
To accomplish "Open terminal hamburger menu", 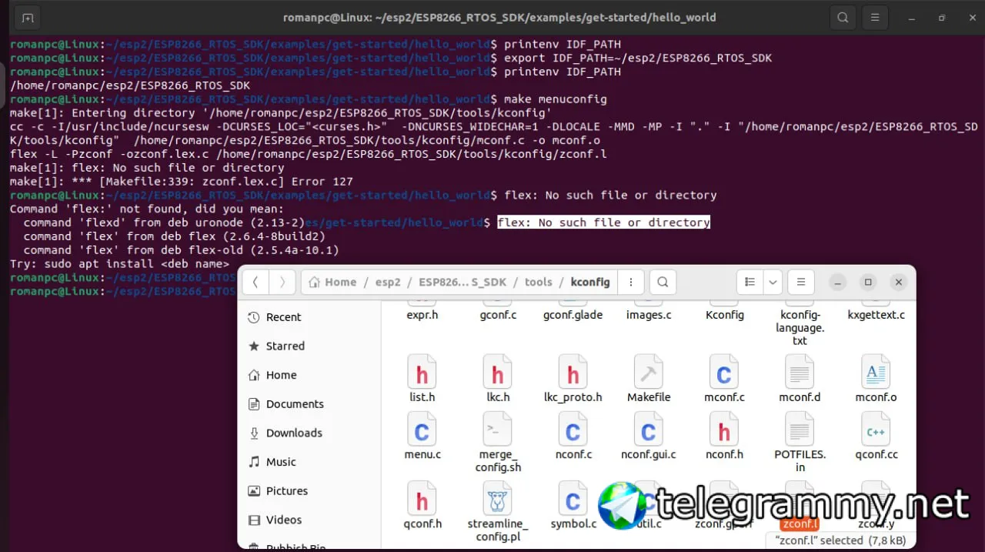I will coord(874,17).
